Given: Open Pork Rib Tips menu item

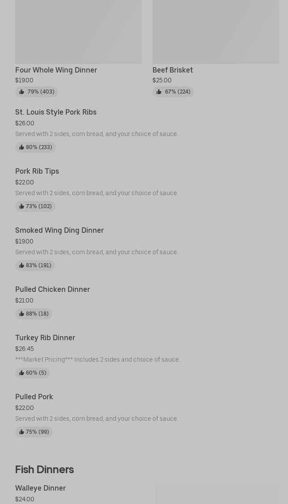Looking at the screenshot, I should (37, 171).
